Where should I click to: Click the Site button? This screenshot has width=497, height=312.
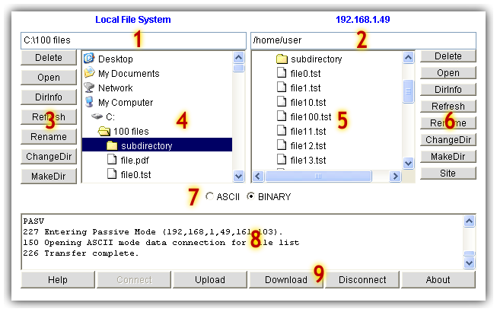(x=448, y=174)
